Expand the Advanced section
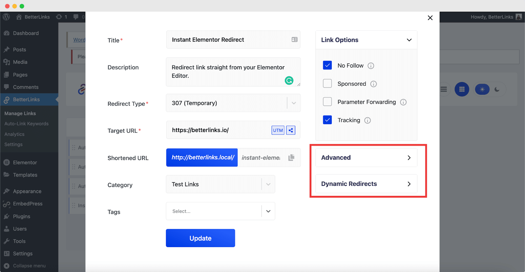The width and height of the screenshot is (525, 272). pos(366,158)
